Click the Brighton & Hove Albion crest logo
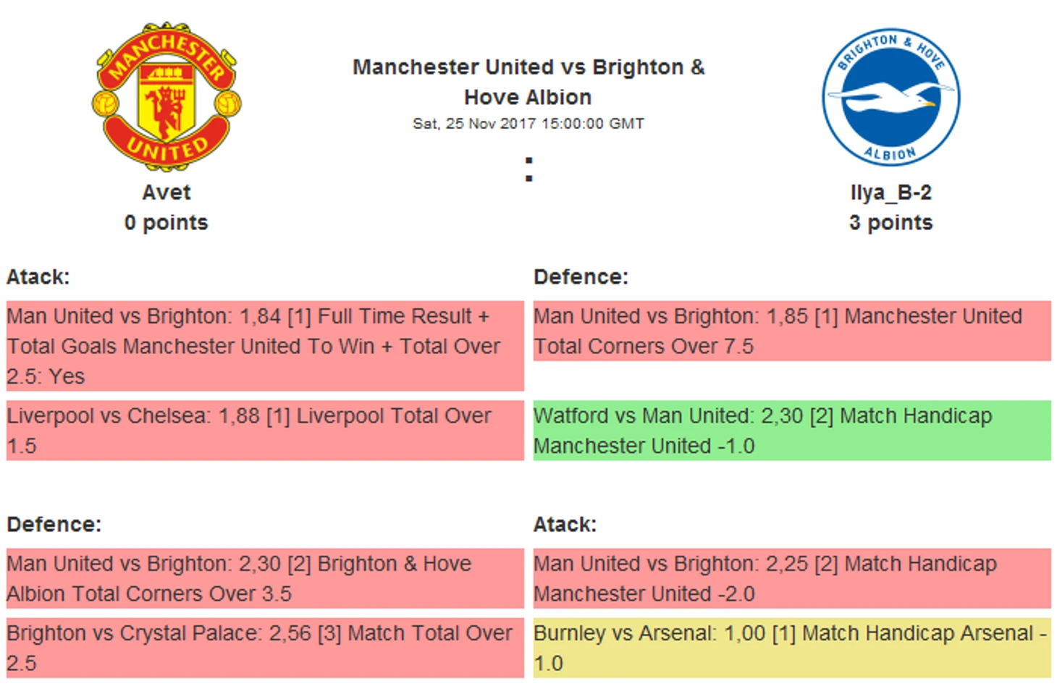1057x694 pixels. click(891, 97)
